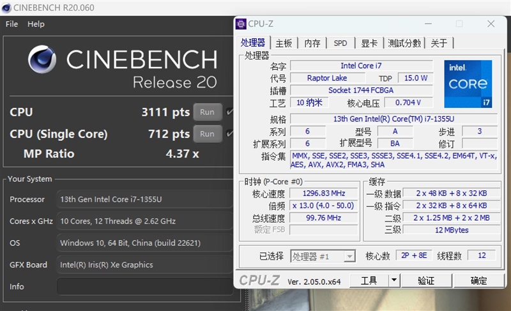Click the TDP value 15.0 W
Image resolution: width=511 pixels, height=311 pixels.
click(416, 78)
